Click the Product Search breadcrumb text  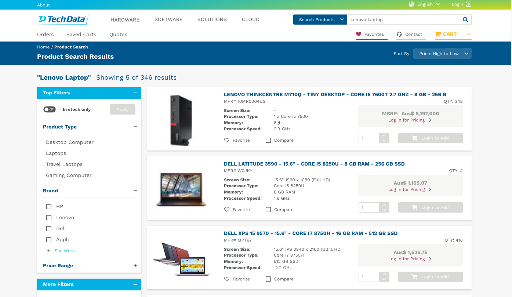71,47
